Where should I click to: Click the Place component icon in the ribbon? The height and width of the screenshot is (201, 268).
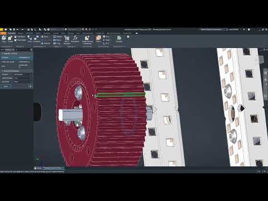[x=4, y=39]
